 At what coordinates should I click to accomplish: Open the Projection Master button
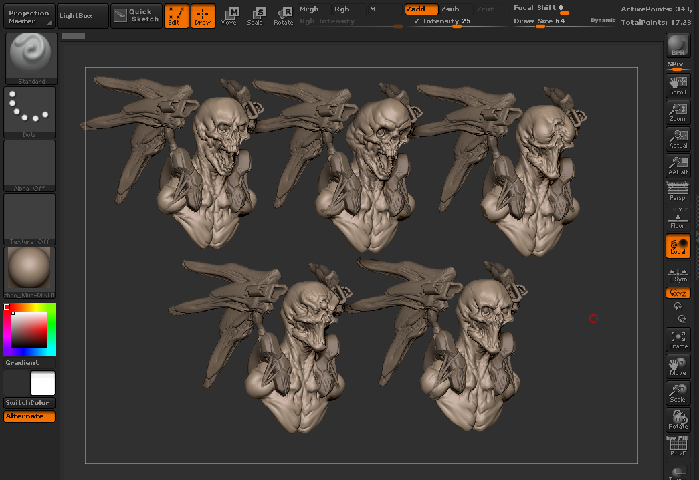pos(29,17)
